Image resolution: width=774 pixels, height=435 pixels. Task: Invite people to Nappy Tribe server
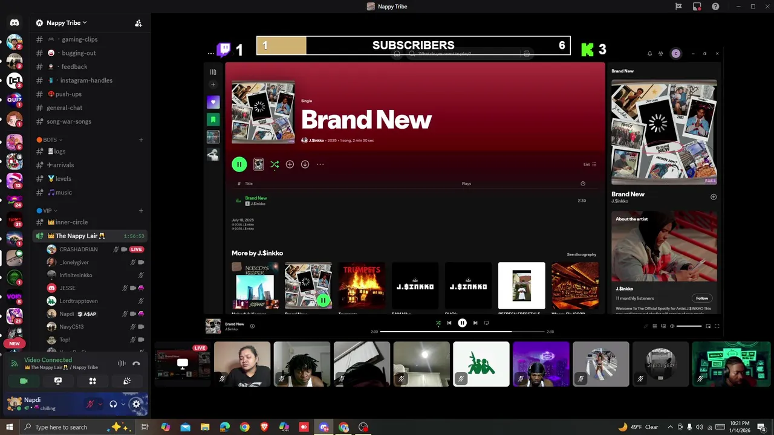138,23
